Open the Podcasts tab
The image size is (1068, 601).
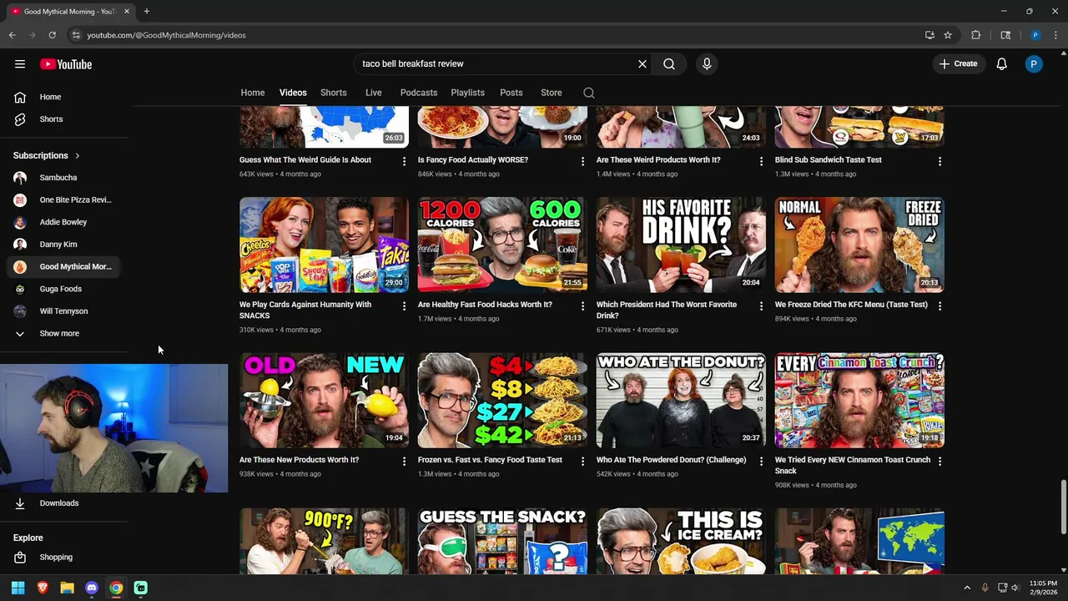click(x=419, y=93)
